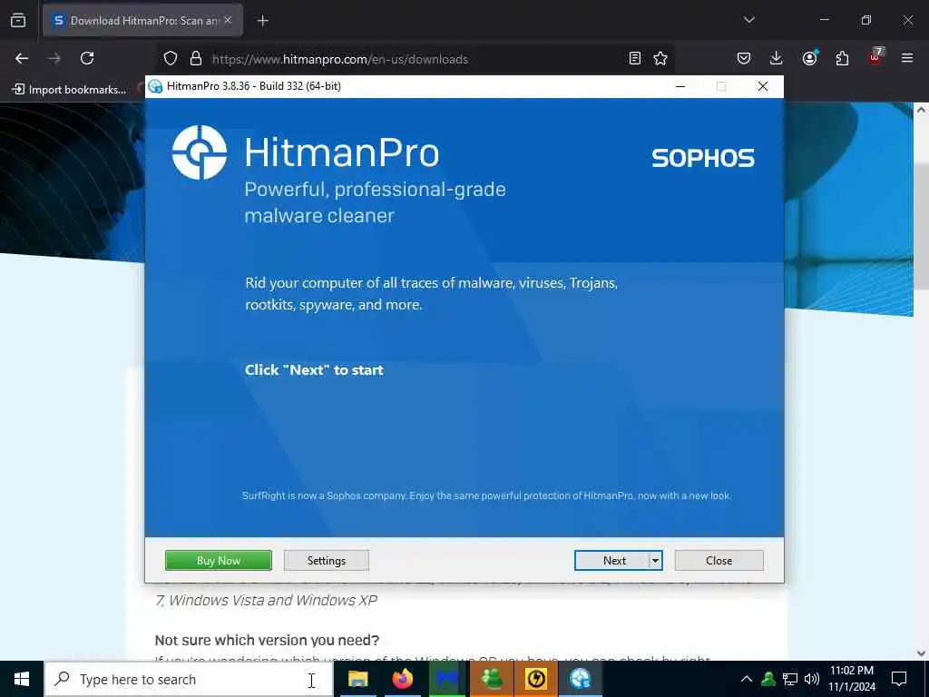Open the Windows Start menu
929x697 pixels.
(x=22, y=679)
